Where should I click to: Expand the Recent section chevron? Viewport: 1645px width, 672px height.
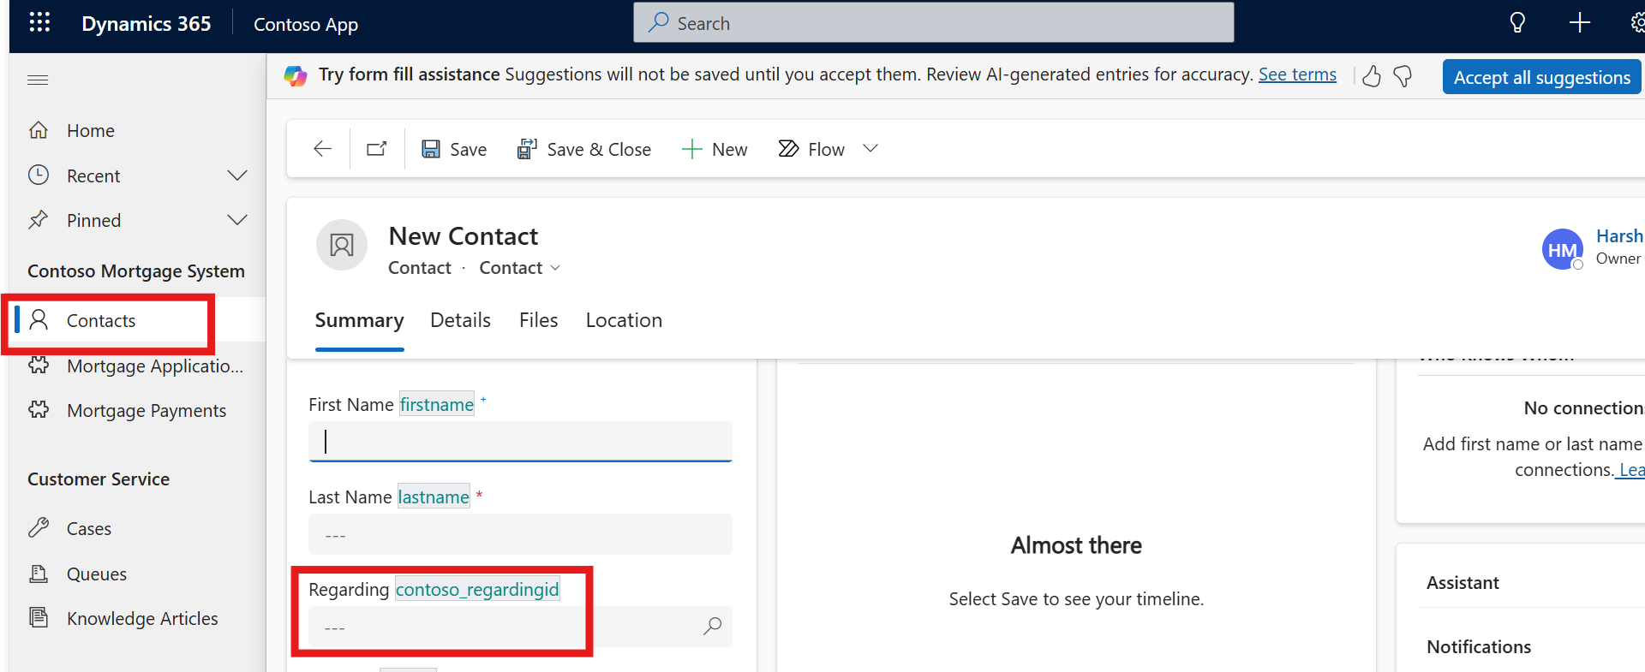[237, 175]
